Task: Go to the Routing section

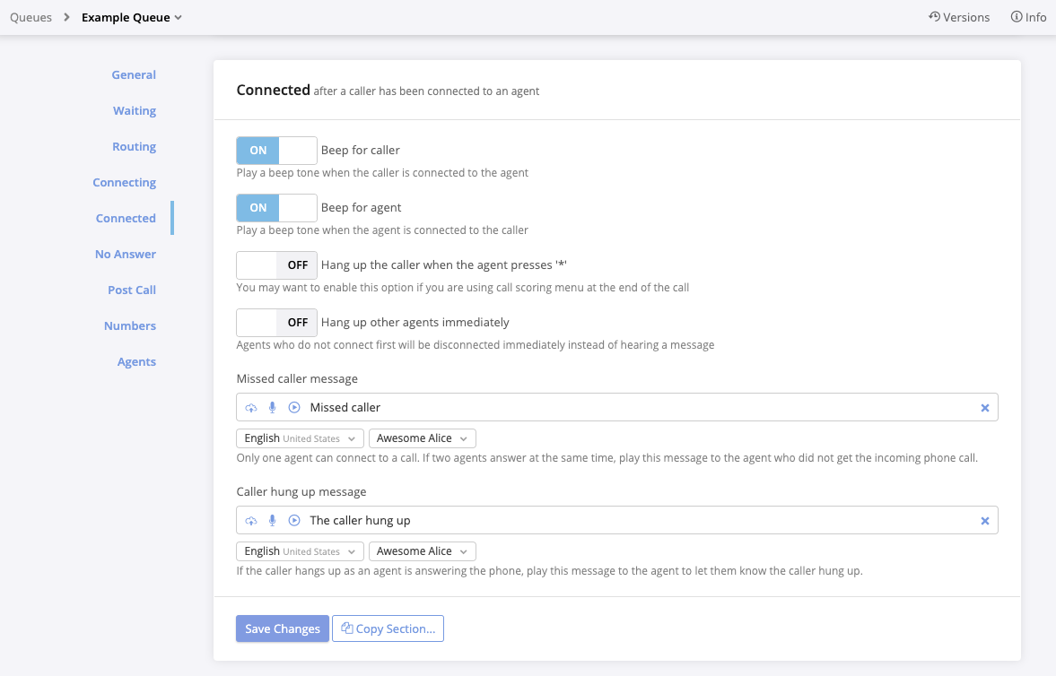Action: pyautogui.click(x=134, y=147)
